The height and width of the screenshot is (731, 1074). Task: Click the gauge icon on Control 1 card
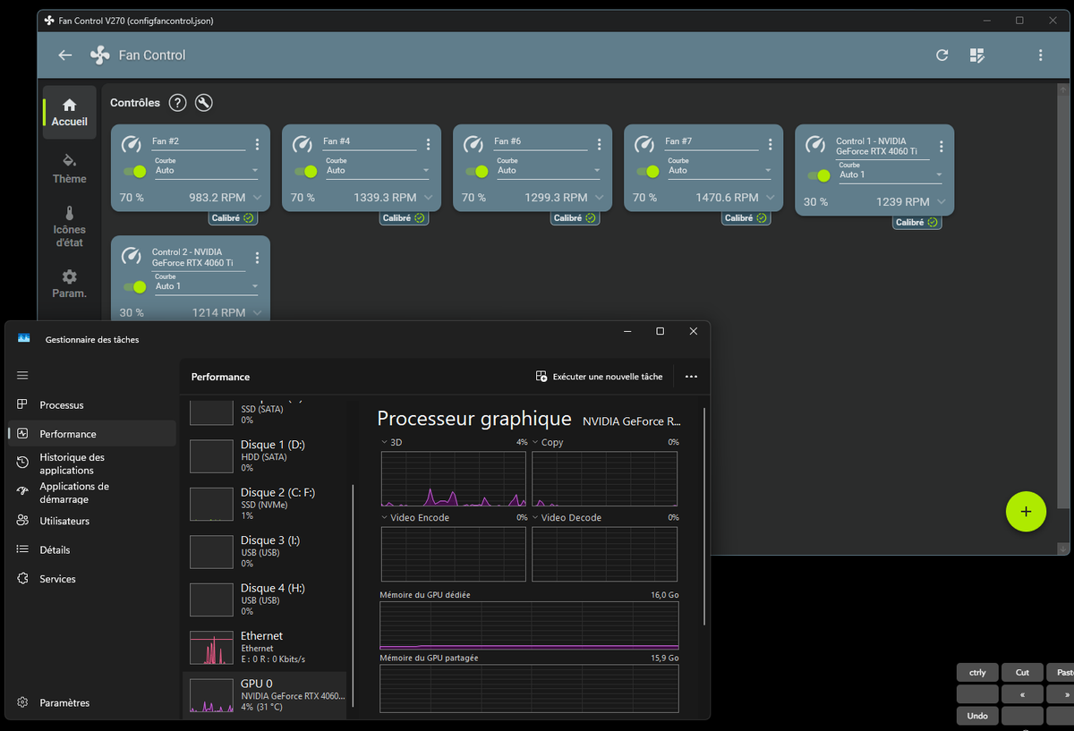point(815,144)
